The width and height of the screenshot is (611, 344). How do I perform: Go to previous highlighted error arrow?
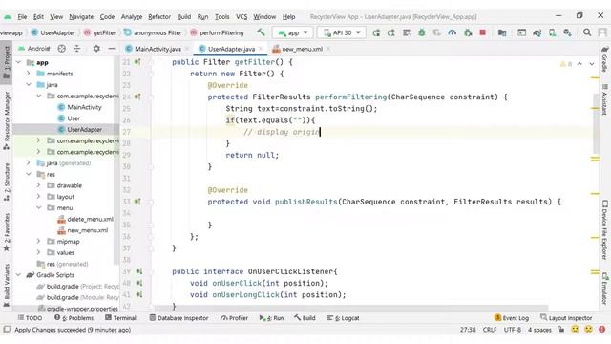point(579,64)
